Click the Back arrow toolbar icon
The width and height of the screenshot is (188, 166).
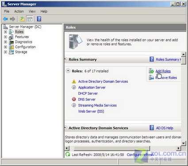[5, 19]
